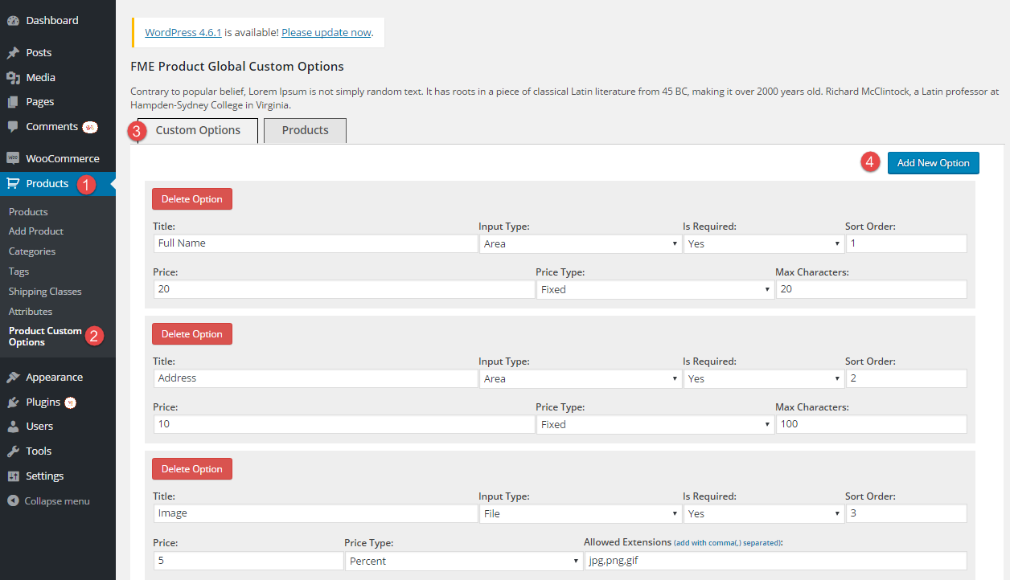
Task: Click the Price field for Full Name option
Action: (344, 289)
